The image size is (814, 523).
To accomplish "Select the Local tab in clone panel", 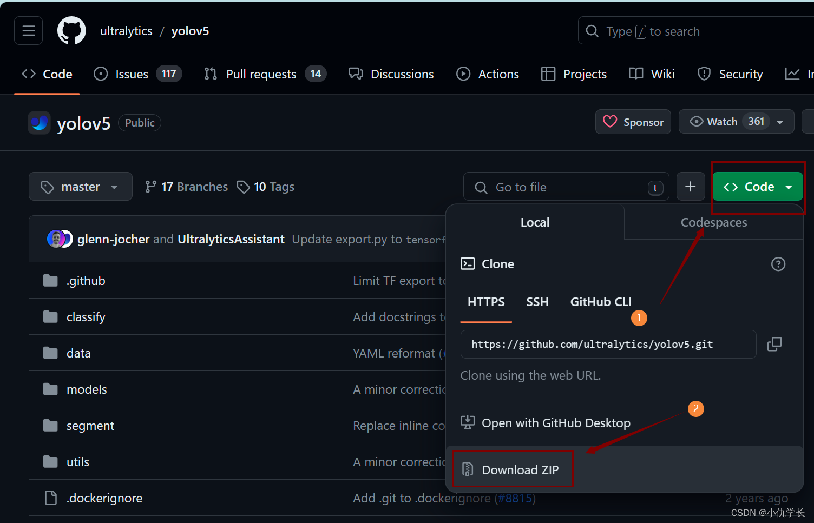I will [535, 222].
